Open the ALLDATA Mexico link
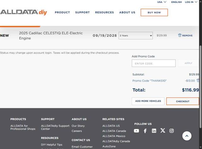This screenshot has width=202, height=149. click(x=114, y=136)
